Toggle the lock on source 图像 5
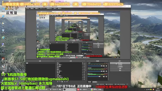162x91 pixels. [84, 63]
